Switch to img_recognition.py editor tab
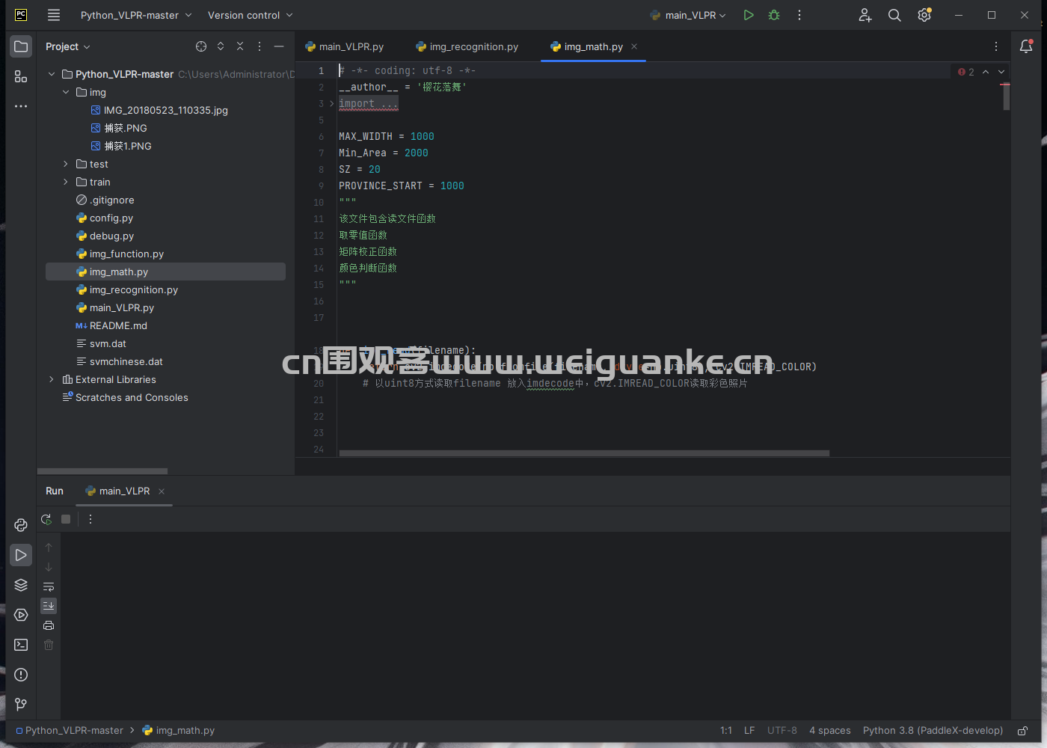Viewport: 1047px width, 748px height. click(467, 46)
